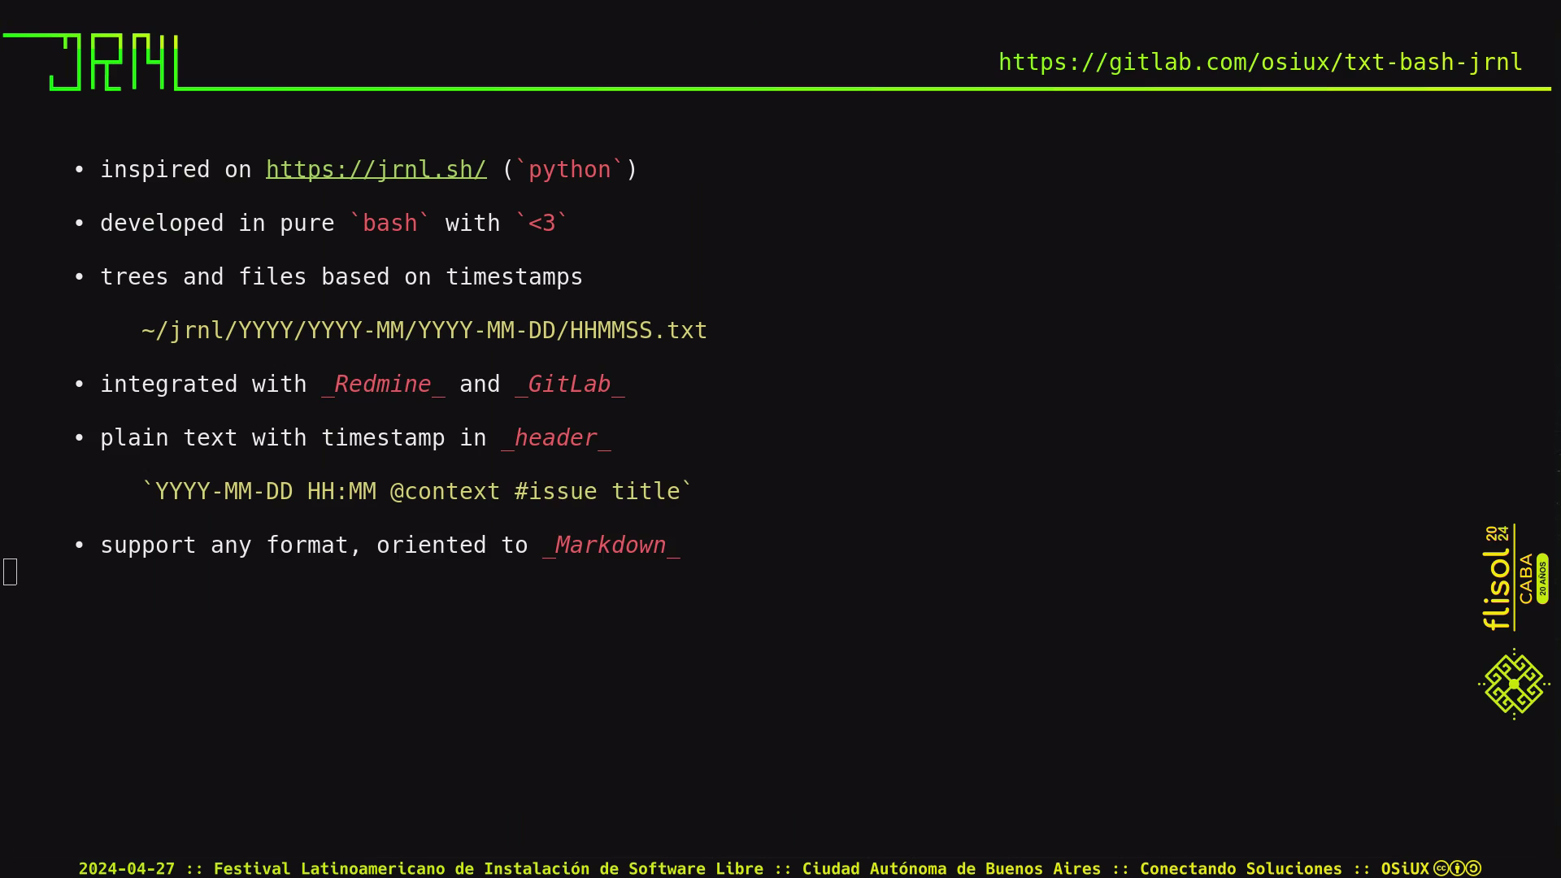Open the https://jrnl.sh/ link
Screen dimensions: 1561x878
click(376, 169)
